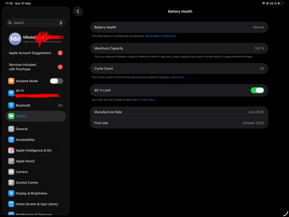
Task: Tap the 100 % capacity value
Action: pos(259,48)
